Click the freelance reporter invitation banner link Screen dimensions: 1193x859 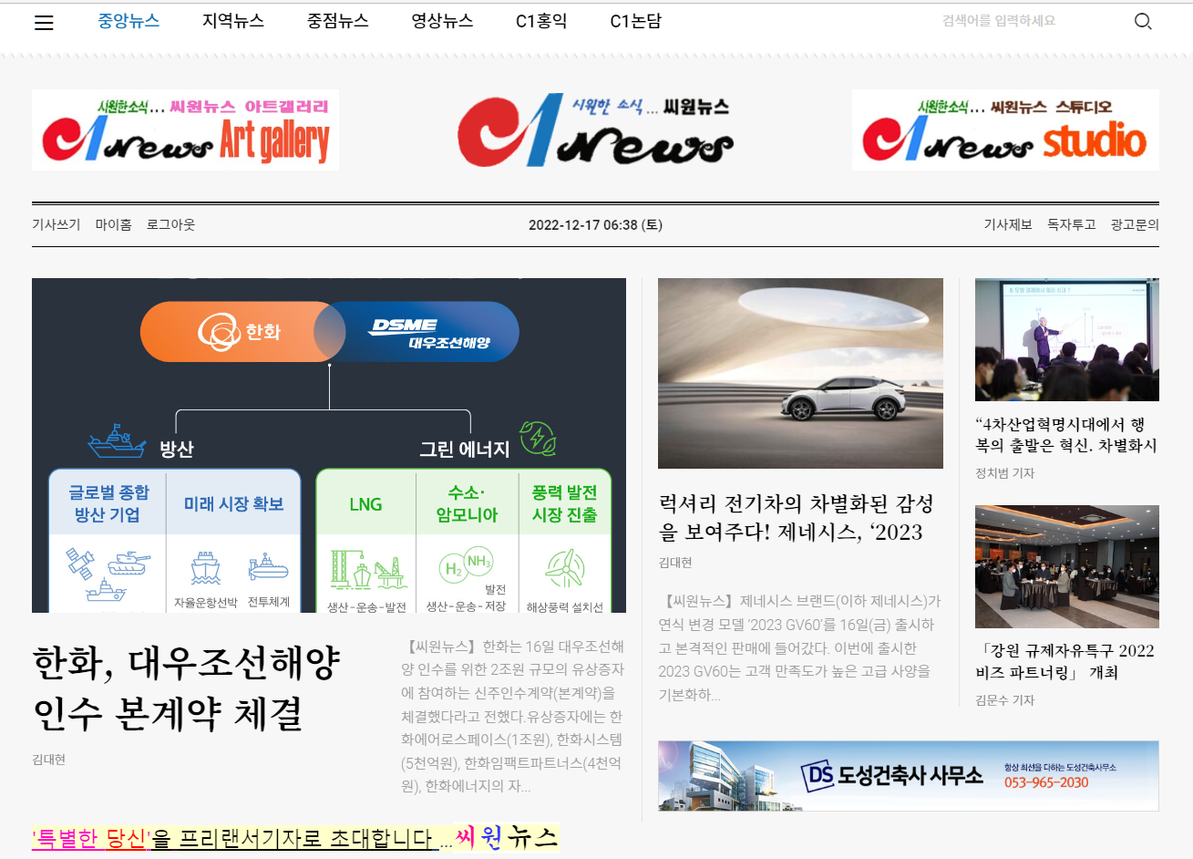(295, 837)
